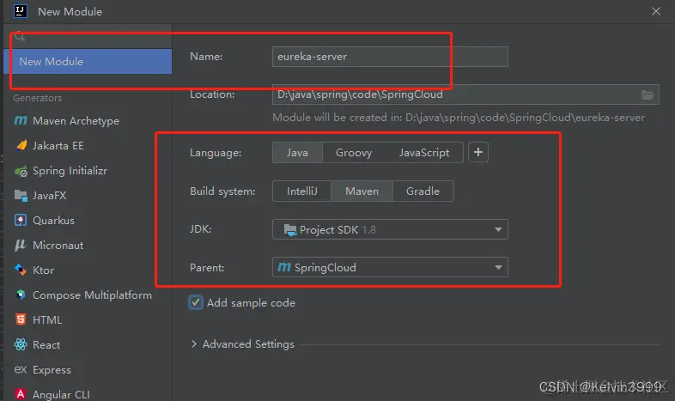
Task: Select Java as the language
Action: [297, 153]
